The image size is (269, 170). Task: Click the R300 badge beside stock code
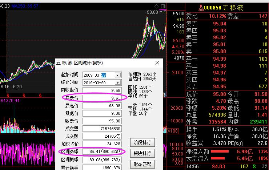[201, 8]
